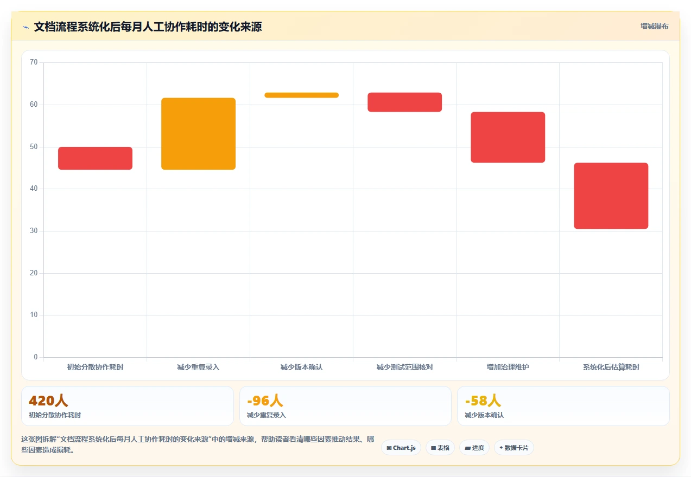
Task: Click the y-axis value 40
Action: [x=34, y=189]
